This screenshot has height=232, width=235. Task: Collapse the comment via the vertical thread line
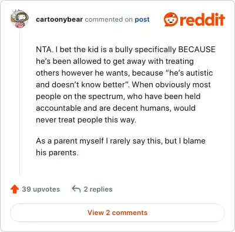[x=19, y=101]
